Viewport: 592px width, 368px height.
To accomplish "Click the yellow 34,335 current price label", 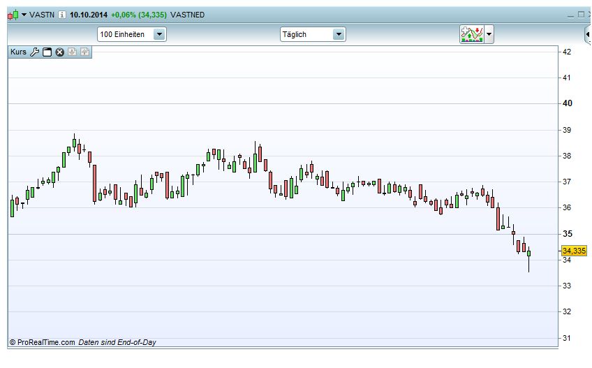I will pos(573,250).
